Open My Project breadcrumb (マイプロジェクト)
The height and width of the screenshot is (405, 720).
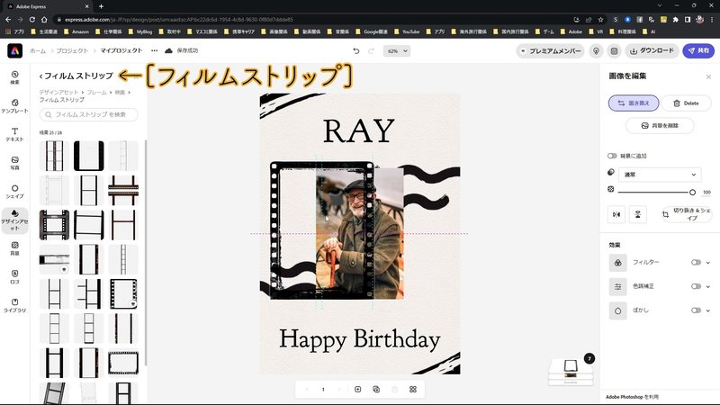click(121, 50)
